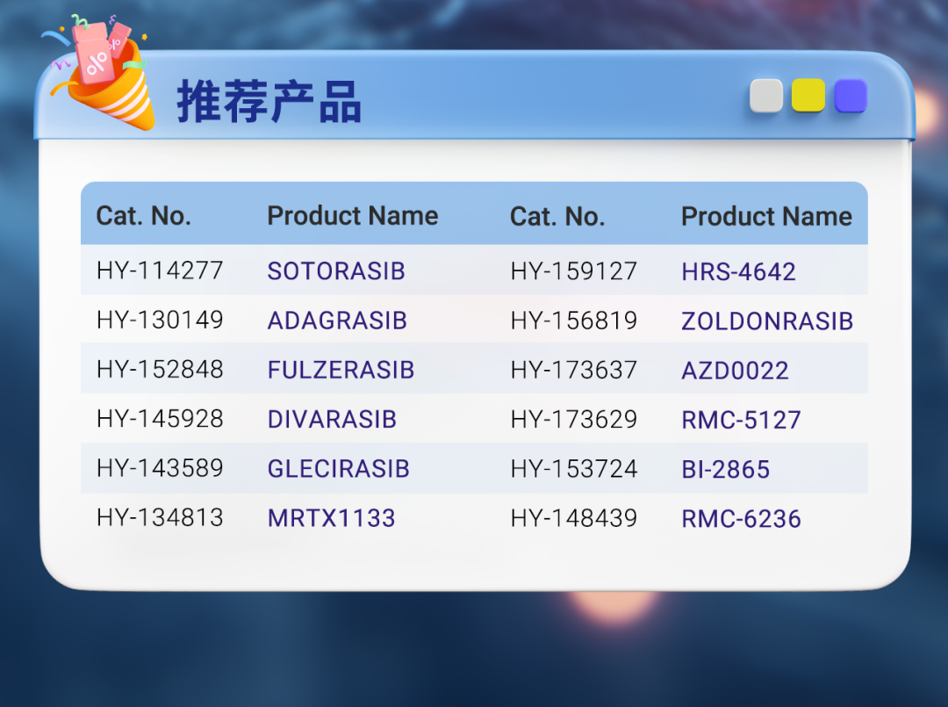Click the purple window button
Image resolution: width=948 pixels, height=707 pixels.
[851, 96]
